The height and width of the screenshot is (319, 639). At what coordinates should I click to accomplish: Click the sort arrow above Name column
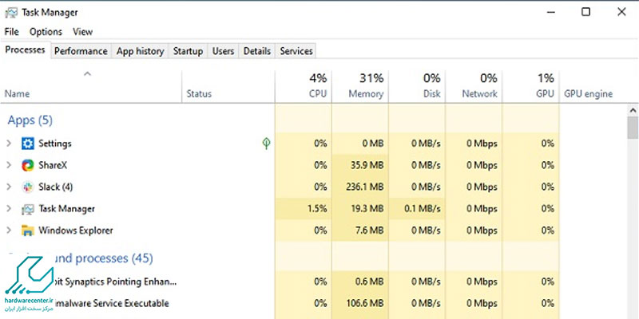coord(87,74)
